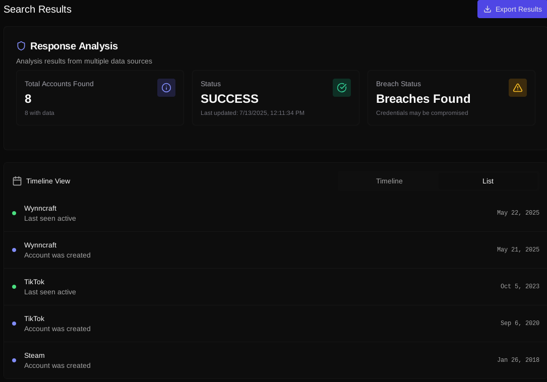This screenshot has height=382, width=547.
Task: Click the Total Accounts Found count 8
Action: pos(28,99)
